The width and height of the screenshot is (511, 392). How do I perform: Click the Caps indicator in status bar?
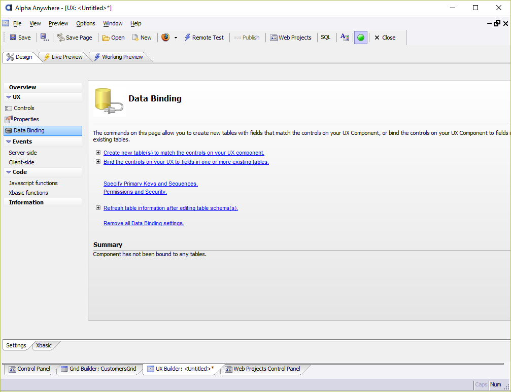pyautogui.click(x=481, y=384)
